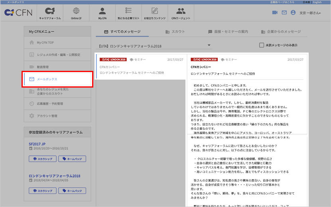Switch to the 面接・セミナーの案内 tab
Viewport: 331px width, 207px height.
[228, 31]
